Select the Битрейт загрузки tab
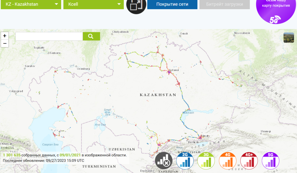Viewport: 297px width, 173px height. point(225,4)
